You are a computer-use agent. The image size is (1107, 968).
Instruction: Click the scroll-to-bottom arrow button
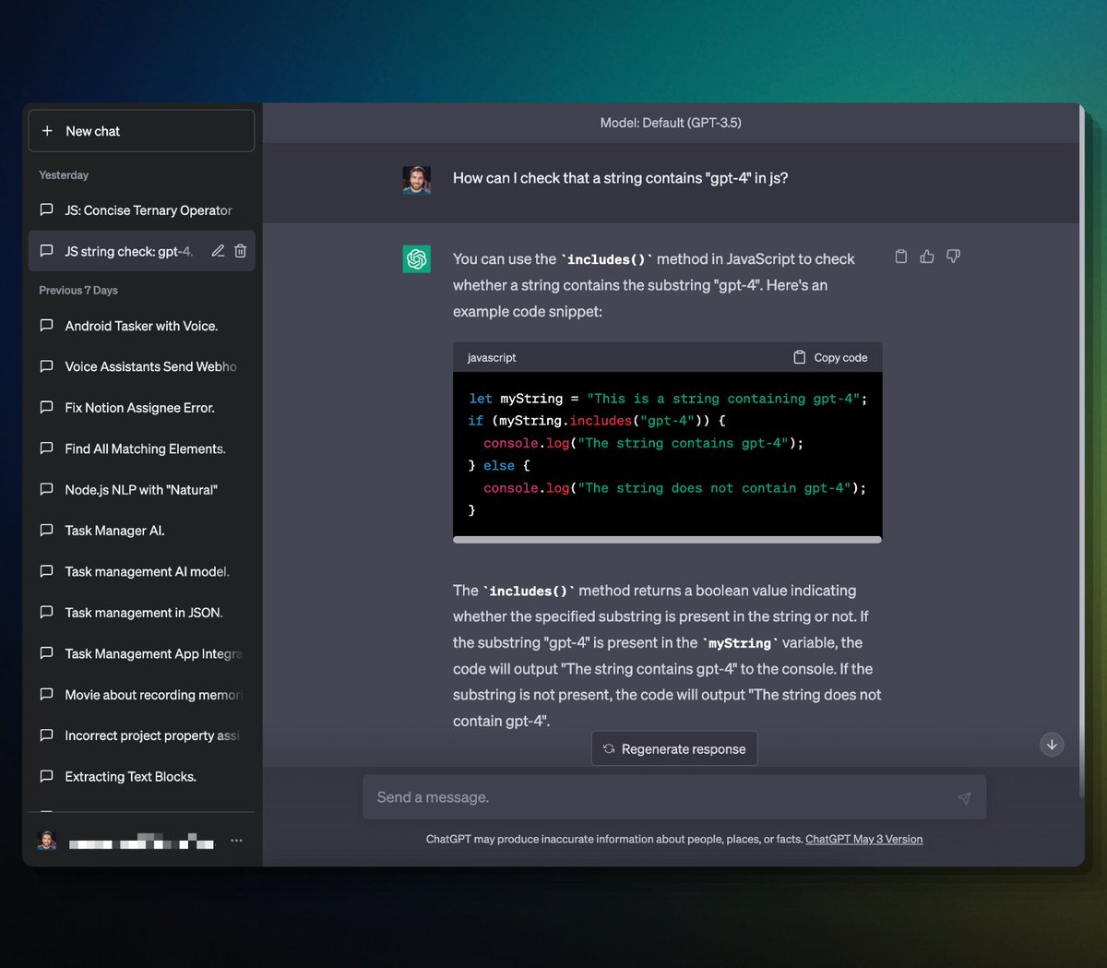click(x=1052, y=745)
